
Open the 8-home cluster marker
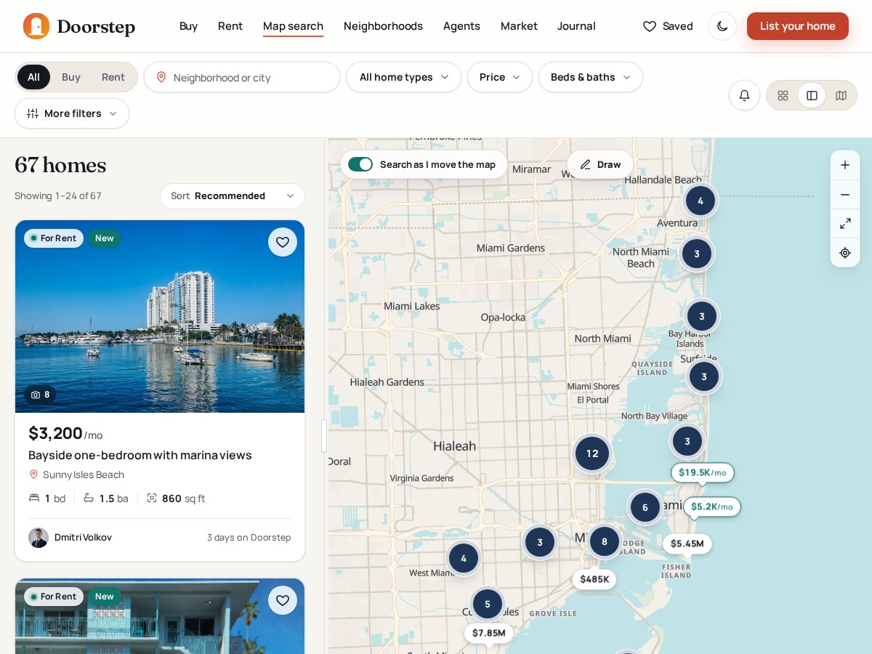(x=605, y=541)
